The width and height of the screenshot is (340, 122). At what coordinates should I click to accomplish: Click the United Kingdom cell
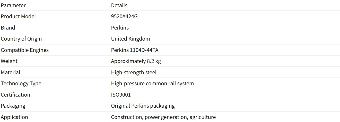[130, 39]
